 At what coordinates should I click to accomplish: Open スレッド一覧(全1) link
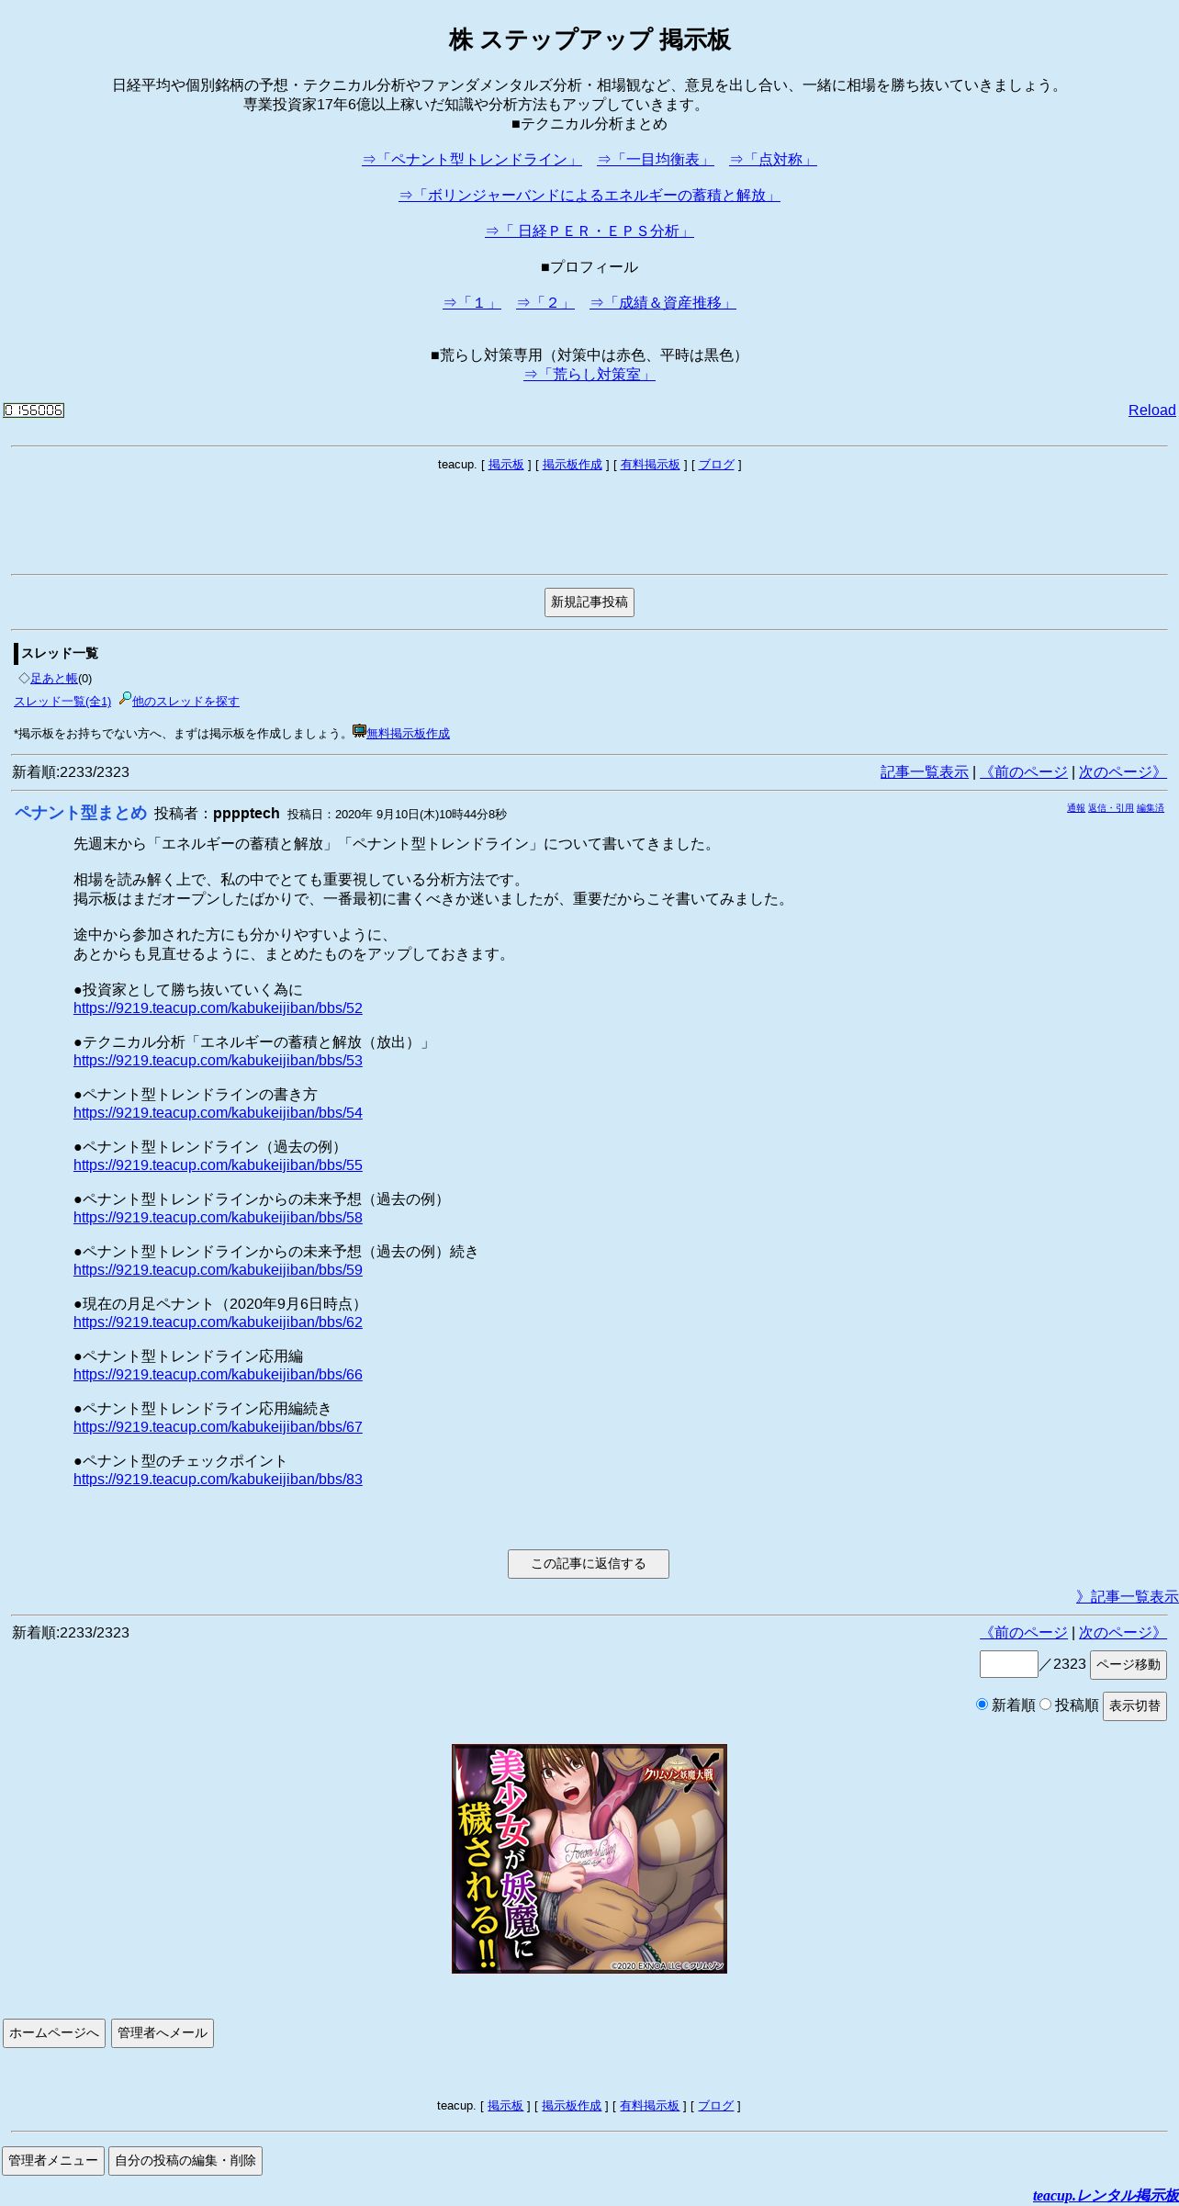[x=62, y=702]
